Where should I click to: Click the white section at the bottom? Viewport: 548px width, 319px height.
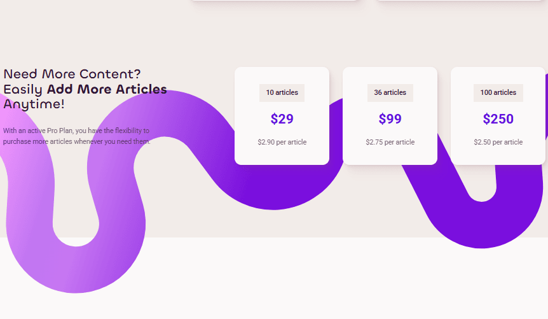point(318,280)
